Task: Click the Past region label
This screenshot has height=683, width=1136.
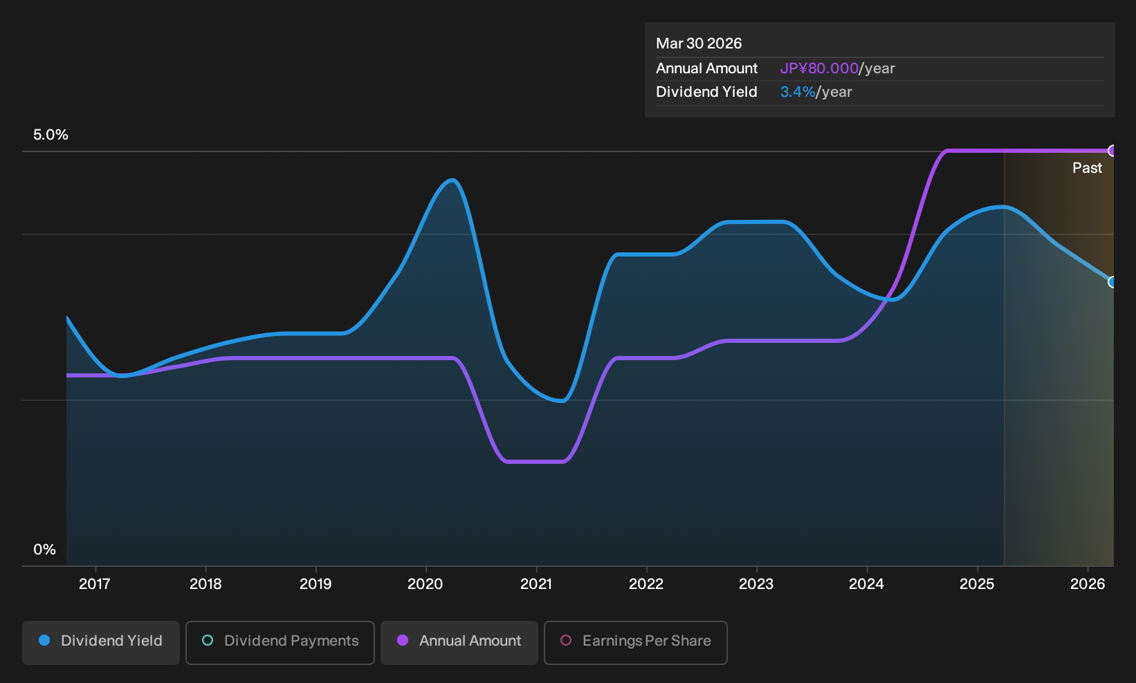Action: pos(1087,168)
